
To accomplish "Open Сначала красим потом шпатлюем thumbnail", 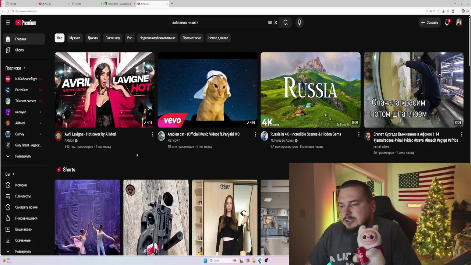I will (414, 90).
